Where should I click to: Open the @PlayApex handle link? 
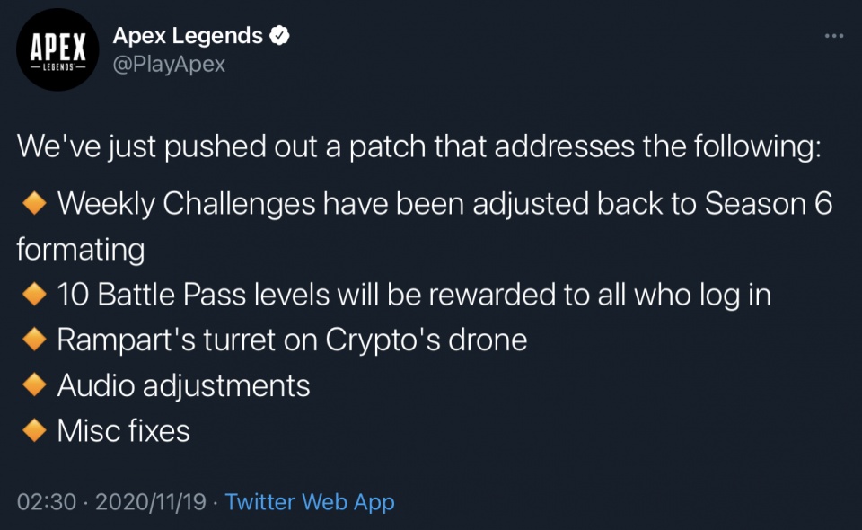pyautogui.click(x=169, y=65)
